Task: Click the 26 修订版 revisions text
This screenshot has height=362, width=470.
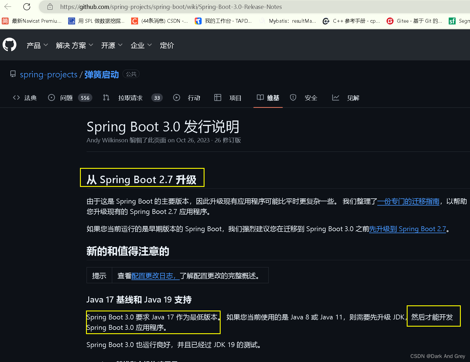Action: click(x=228, y=140)
